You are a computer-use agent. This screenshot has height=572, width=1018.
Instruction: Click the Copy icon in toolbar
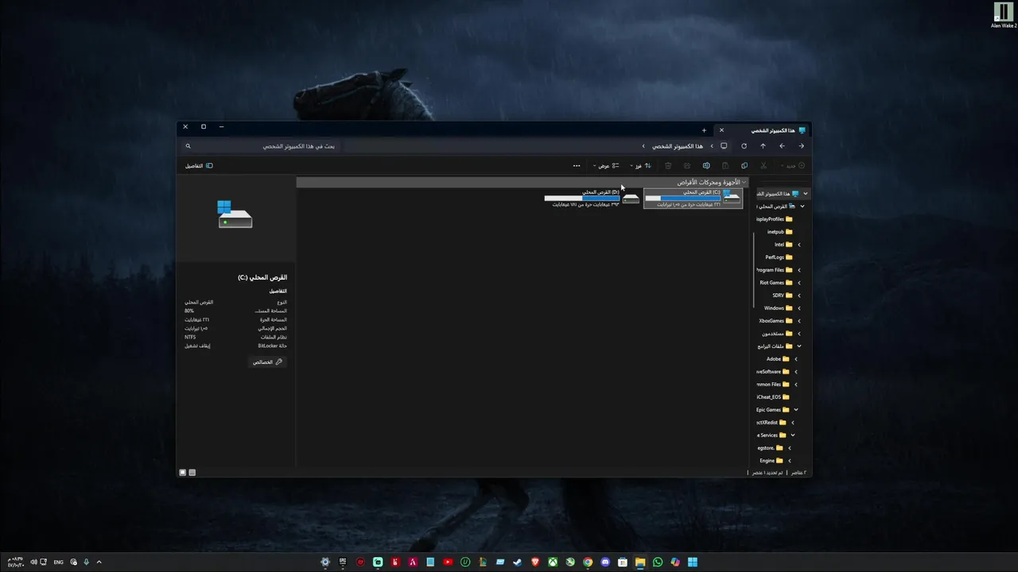pyautogui.click(x=744, y=166)
